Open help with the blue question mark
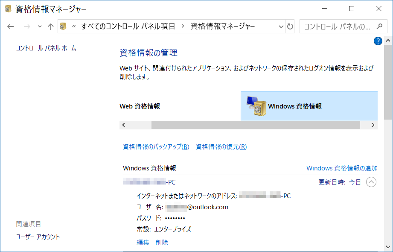 pyautogui.click(x=378, y=41)
